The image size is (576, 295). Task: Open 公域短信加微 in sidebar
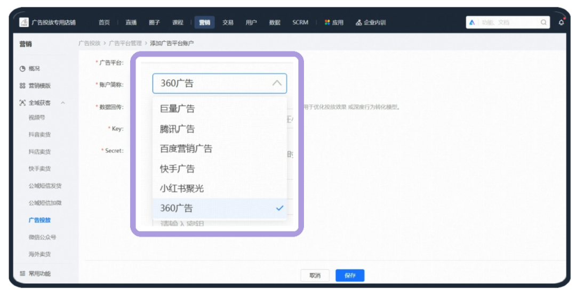pyautogui.click(x=45, y=203)
